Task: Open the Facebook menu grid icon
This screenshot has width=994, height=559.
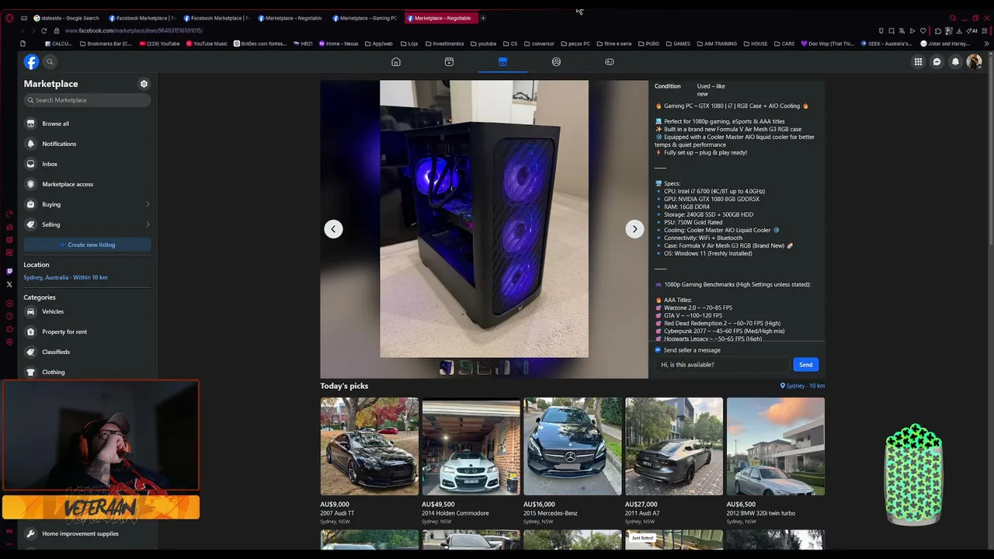Action: tap(918, 62)
